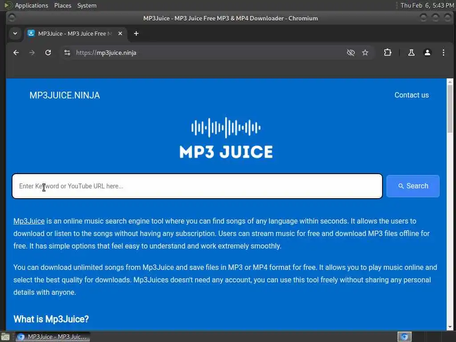Viewport: 456px width, 342px height.
Task: View site information icon in address bar
Action: (67, 53)
